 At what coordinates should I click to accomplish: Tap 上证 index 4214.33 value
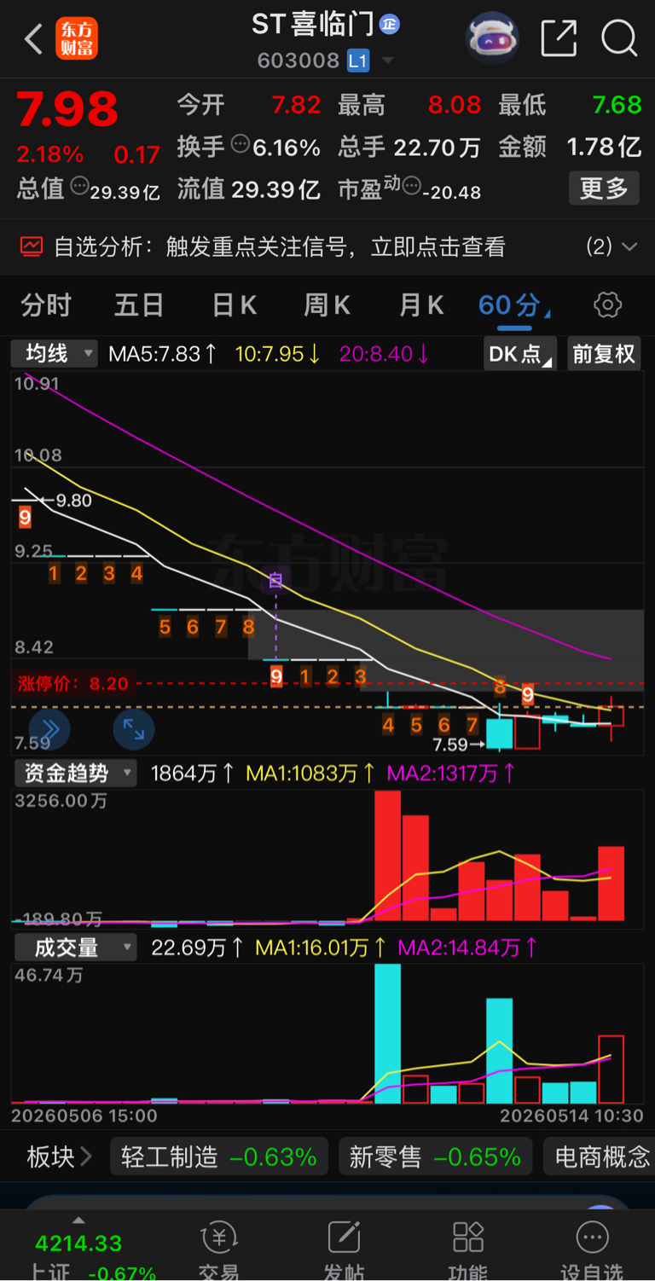tap(78, 1243)
